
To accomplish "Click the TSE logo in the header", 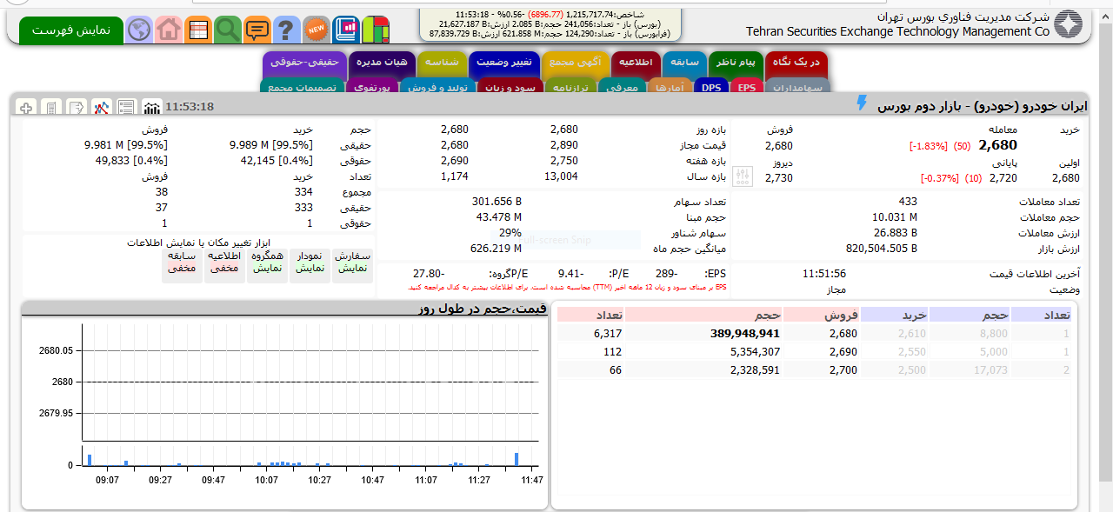I will [x=1069, y=24].
